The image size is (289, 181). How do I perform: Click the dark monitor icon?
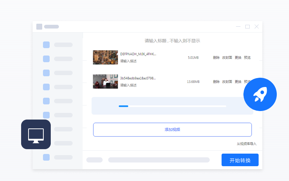pyautogui.click(x=36, y=134)
